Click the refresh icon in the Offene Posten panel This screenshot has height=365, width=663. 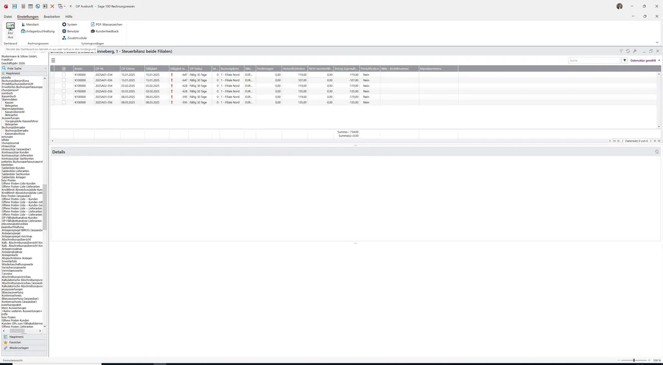coord(628,51)
